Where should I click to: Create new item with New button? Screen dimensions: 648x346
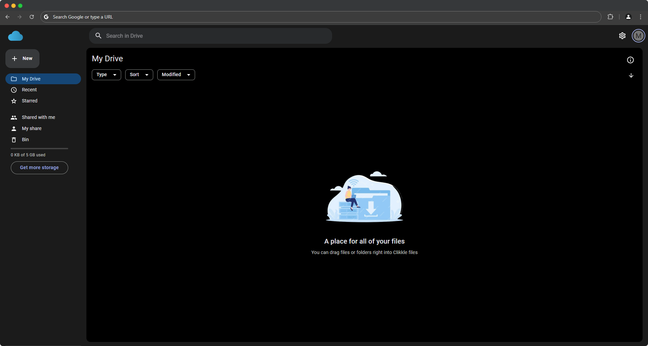[22, 59]
